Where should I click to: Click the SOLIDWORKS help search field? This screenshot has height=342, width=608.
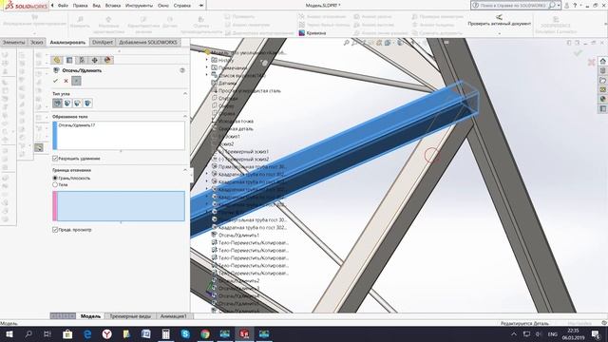tap(514, 6)
